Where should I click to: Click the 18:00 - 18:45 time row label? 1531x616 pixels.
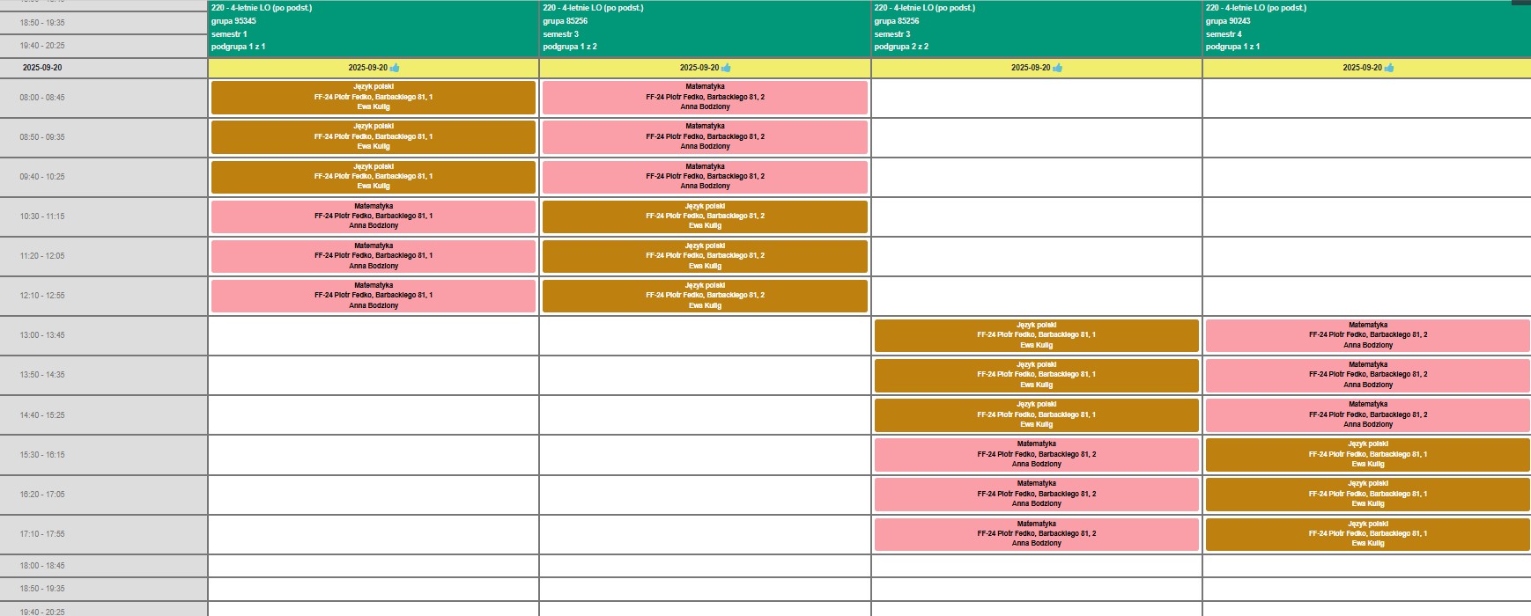click(42, 566)
